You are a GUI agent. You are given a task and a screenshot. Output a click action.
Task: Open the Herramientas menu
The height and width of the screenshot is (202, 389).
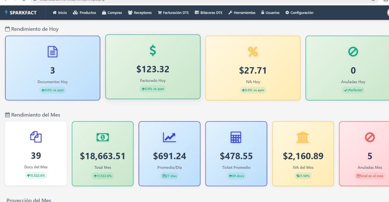coord(242,13)
